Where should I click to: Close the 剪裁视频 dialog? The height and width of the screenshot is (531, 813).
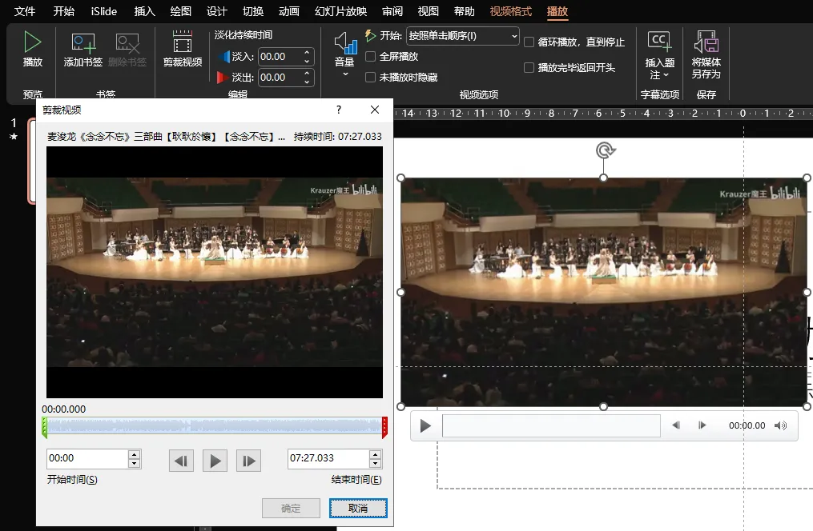(x=375, y=110)
